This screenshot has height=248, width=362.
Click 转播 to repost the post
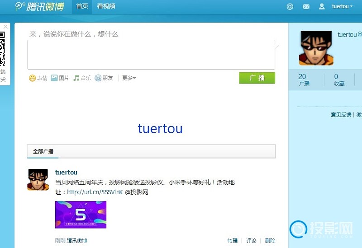click(x=232, y=241)
